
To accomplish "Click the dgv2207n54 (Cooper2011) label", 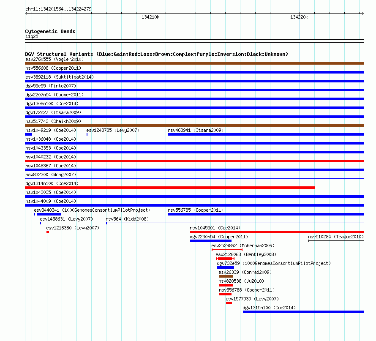I will coord(54,95).
